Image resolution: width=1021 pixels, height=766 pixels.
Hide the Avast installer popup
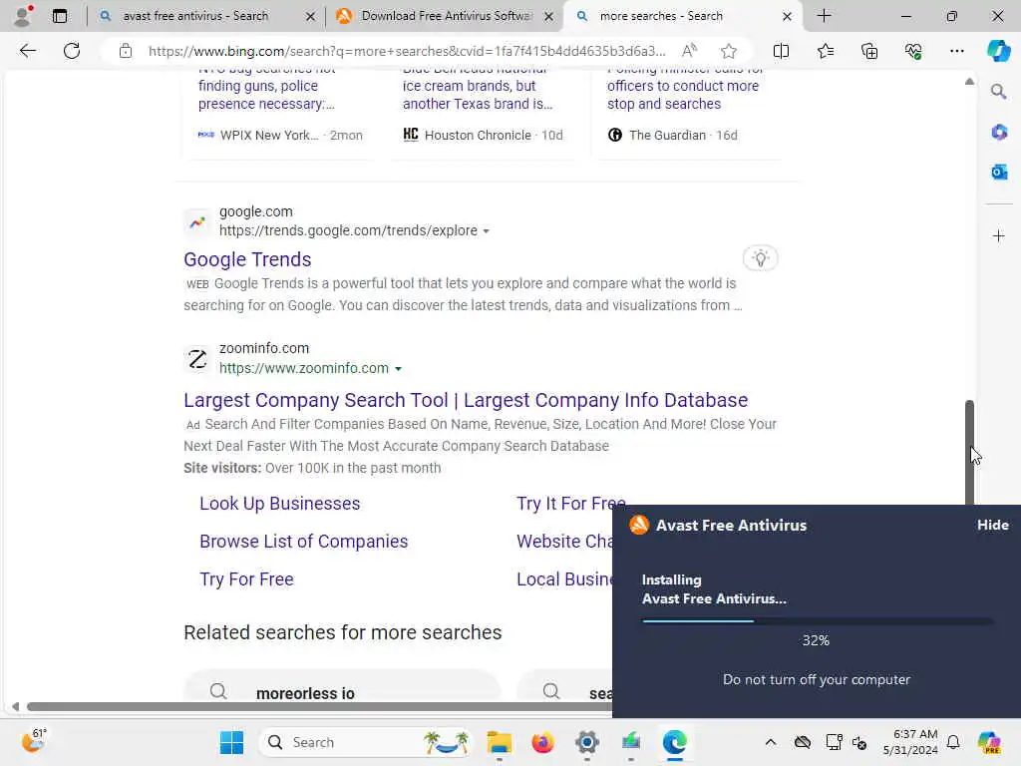coord(992,525)
